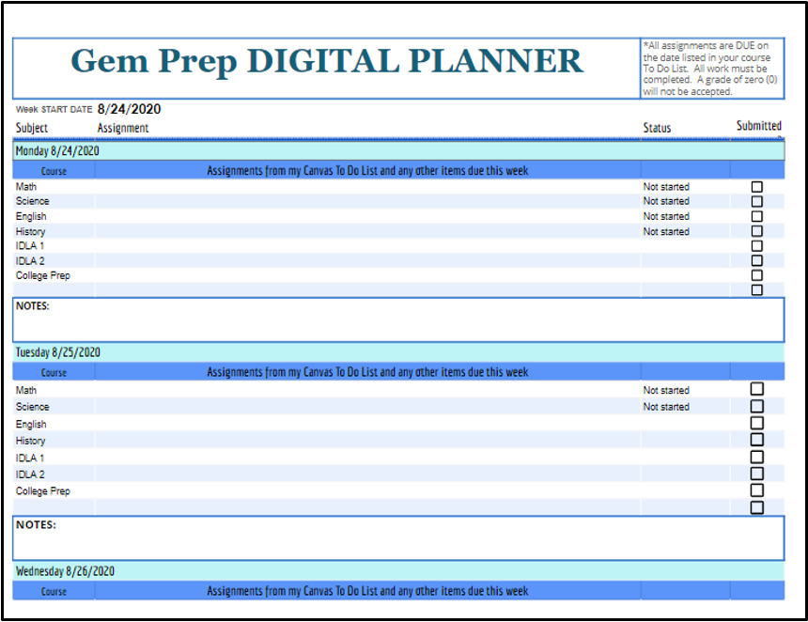
Task: Select the Tuesday 'History' subject cell
Action: tap(54, 440)
